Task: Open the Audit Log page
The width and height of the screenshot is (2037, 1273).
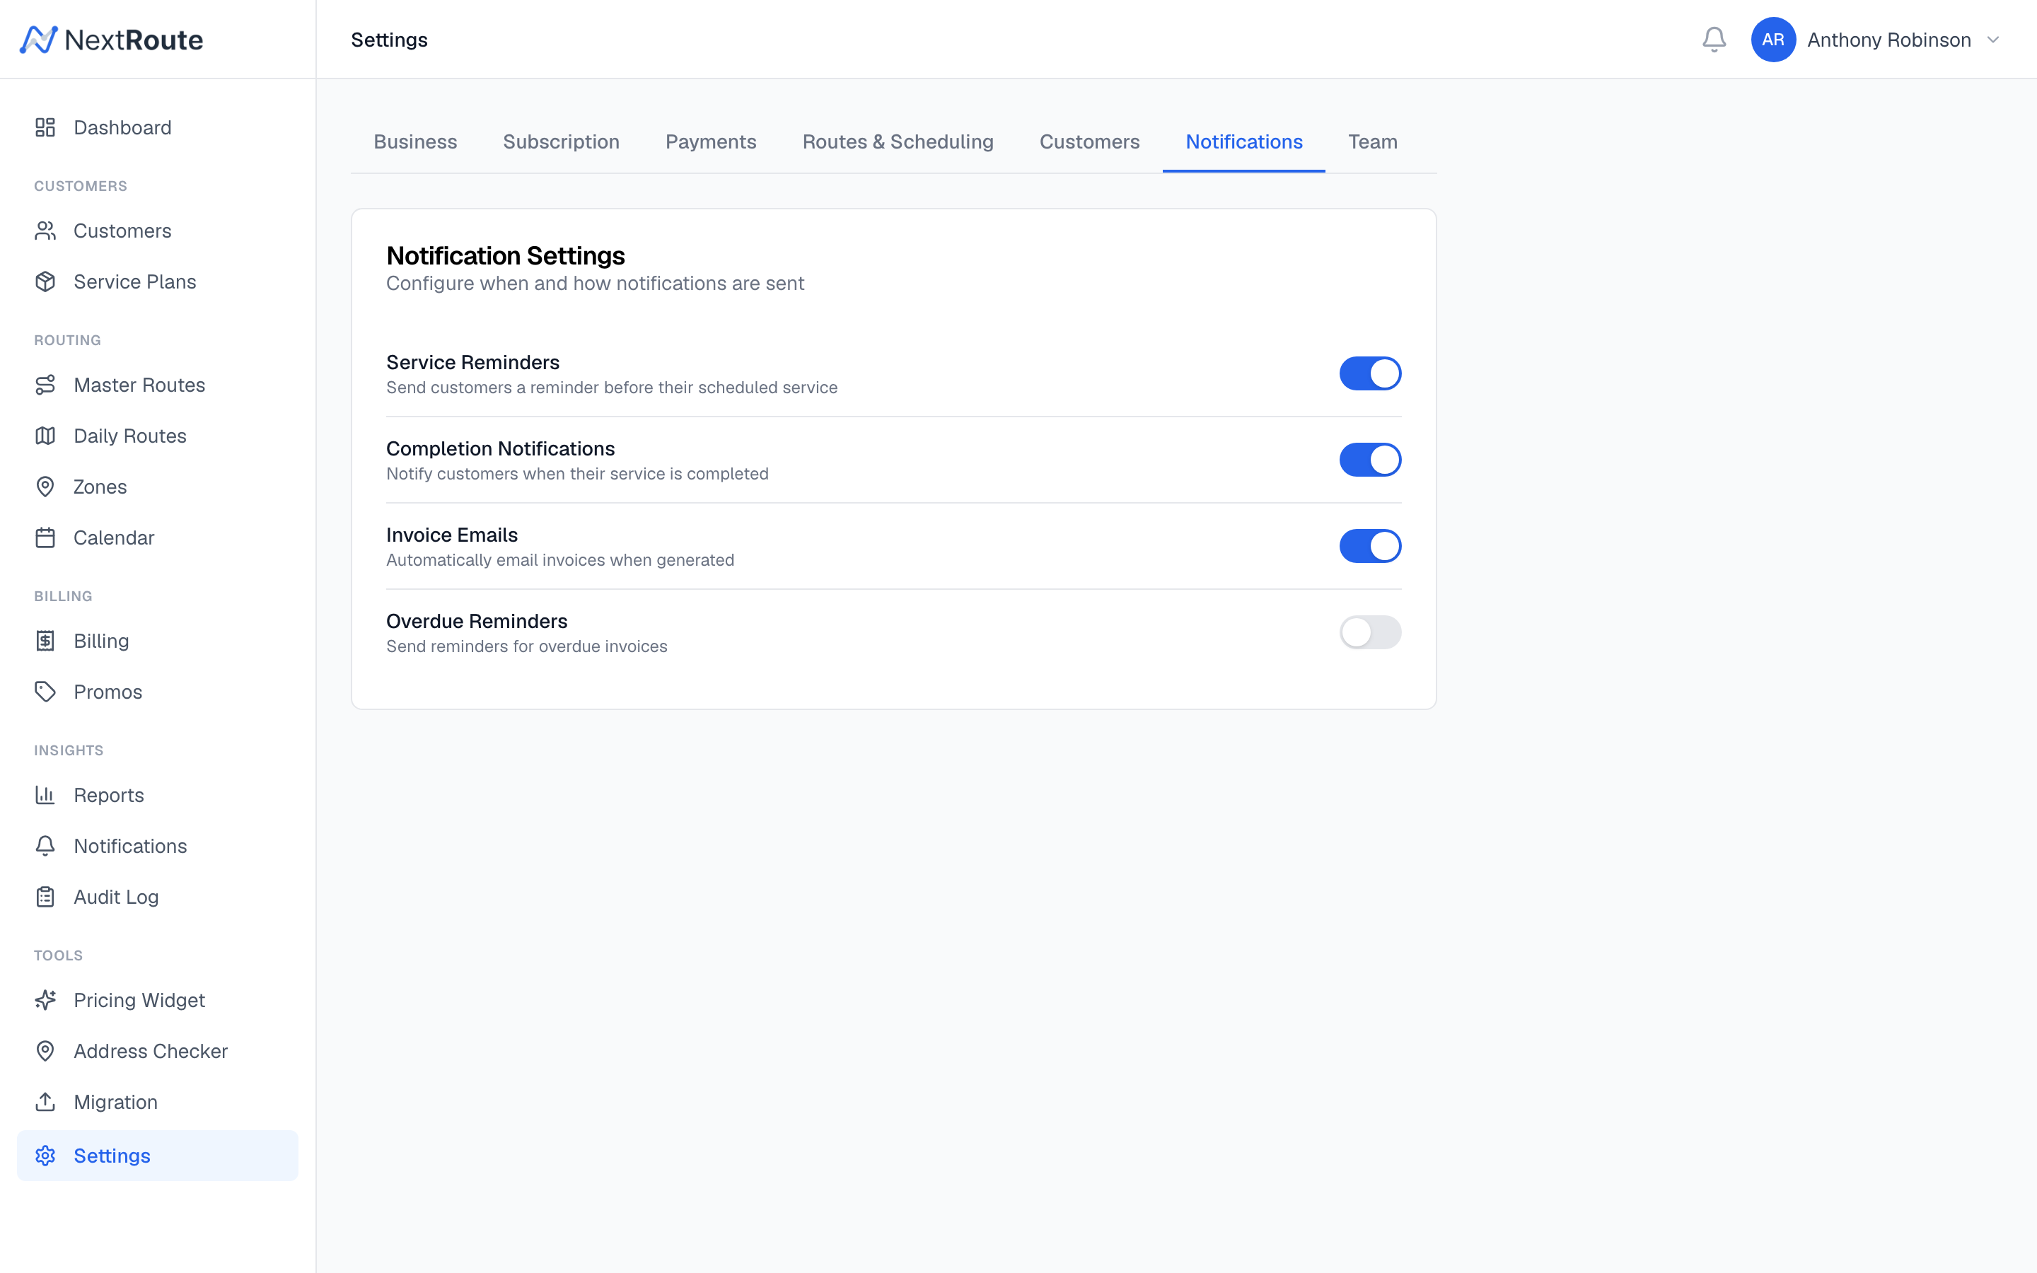Action: pos(115,897)
